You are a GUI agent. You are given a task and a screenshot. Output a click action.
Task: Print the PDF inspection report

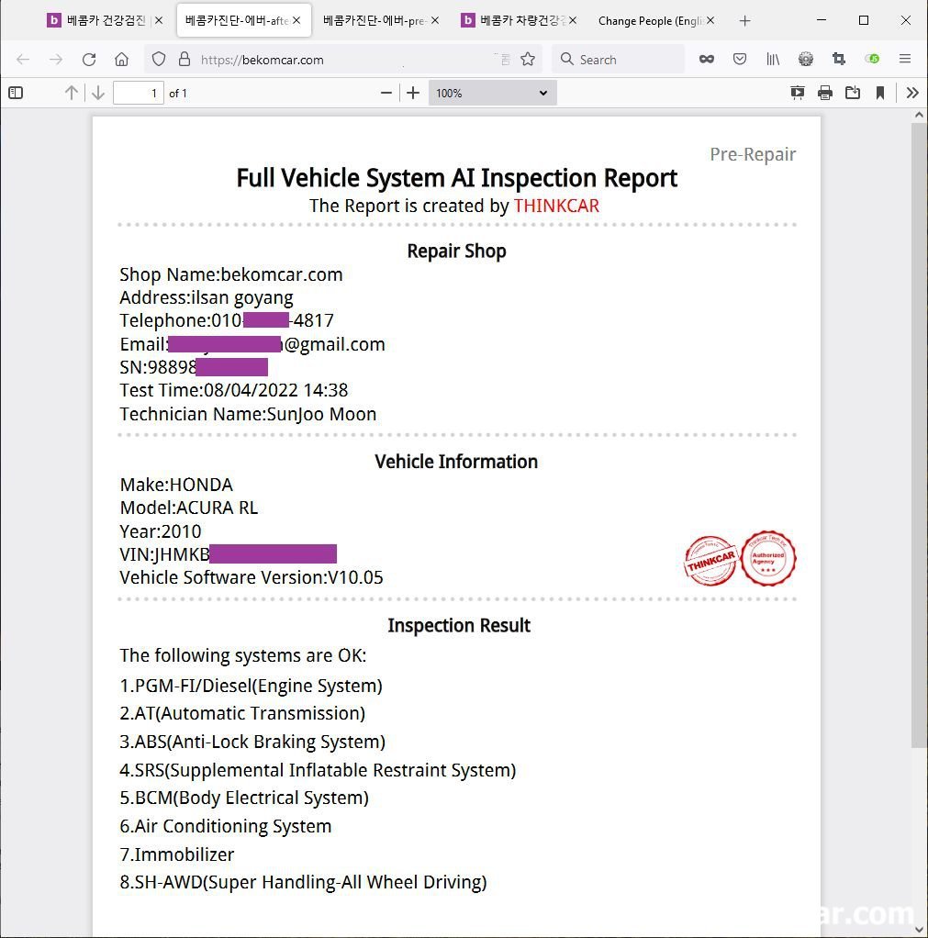pyautogui.click(x=825, y=93)
